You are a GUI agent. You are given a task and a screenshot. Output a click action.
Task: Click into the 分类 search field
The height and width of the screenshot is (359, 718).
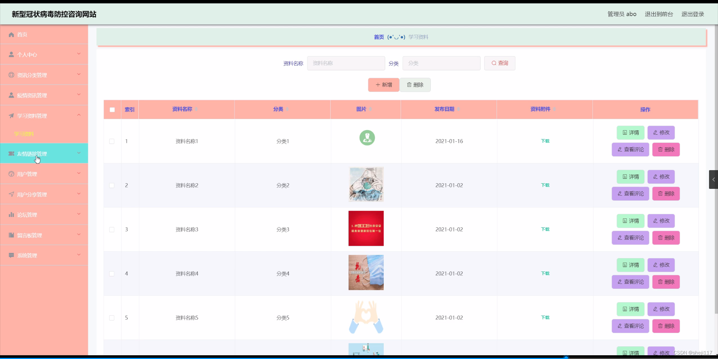coord(441,63)
